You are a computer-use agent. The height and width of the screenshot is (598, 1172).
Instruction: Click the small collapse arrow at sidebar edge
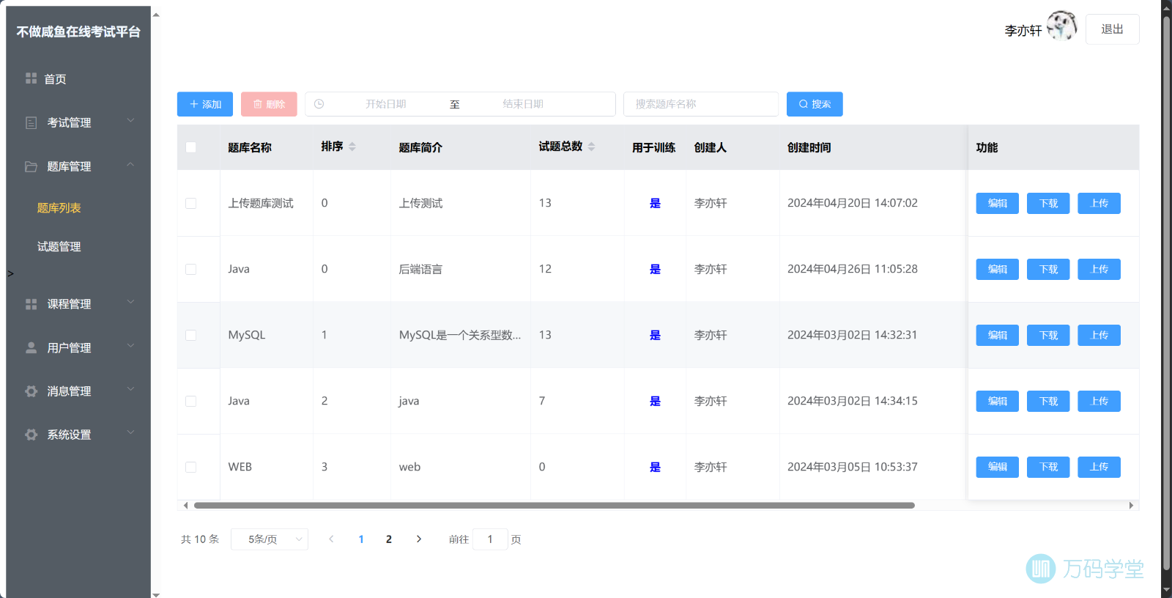10,274
